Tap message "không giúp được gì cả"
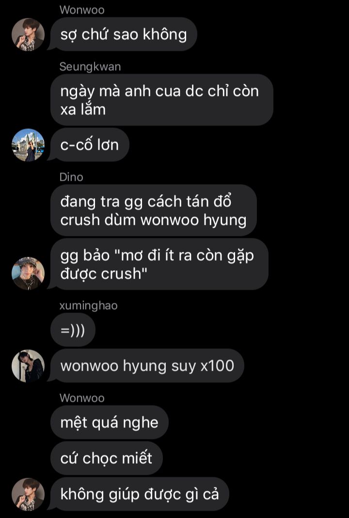 coord(140,494)
